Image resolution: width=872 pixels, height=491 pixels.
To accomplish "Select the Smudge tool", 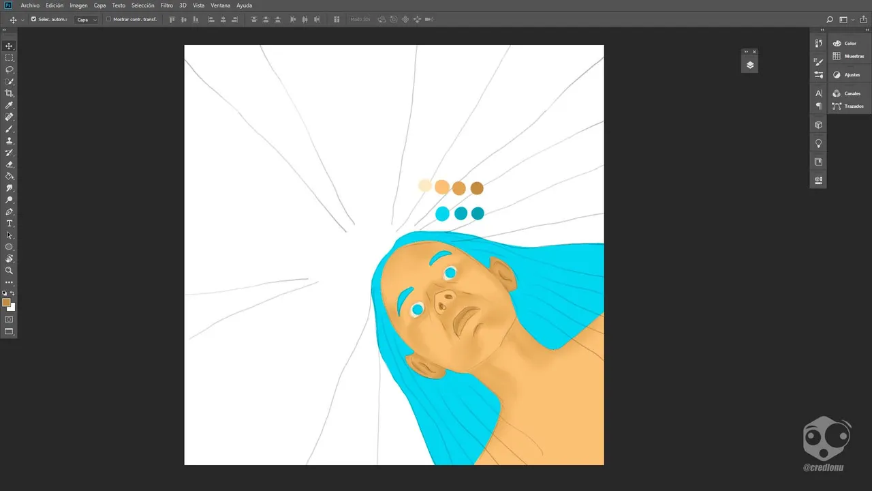I will pos(10,188).
